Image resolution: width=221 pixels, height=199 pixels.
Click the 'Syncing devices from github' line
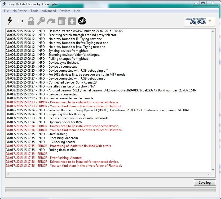tap(47, 50)
